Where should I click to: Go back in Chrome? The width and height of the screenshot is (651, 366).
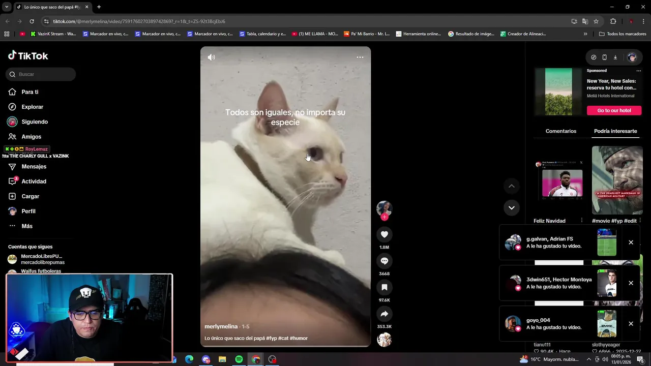tap(7, 21)
